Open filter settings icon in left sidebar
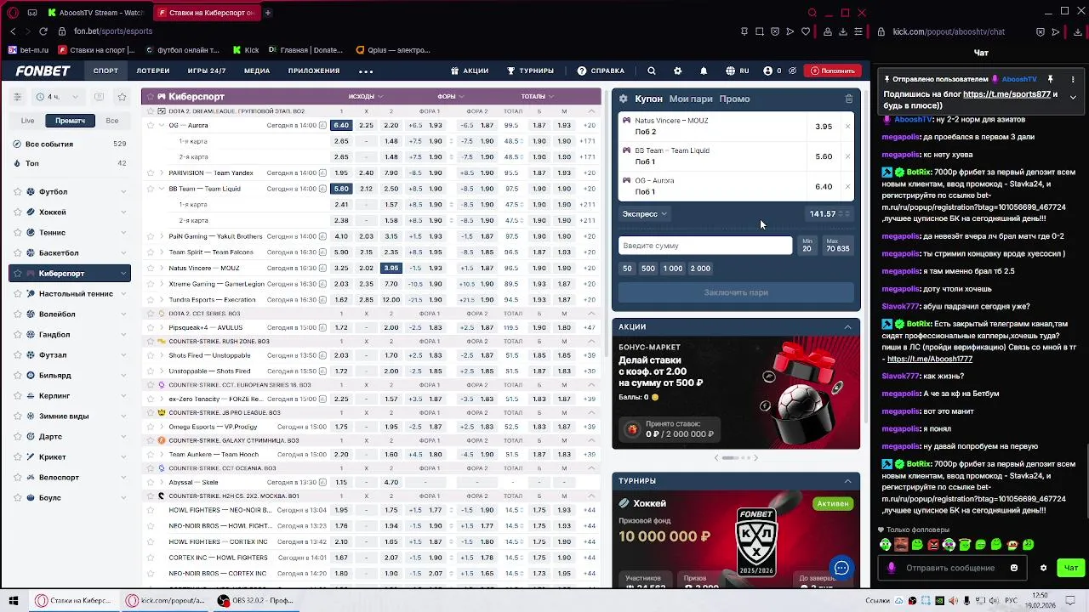This screenshot has height=612, width=1089. (x=17, y=97)
